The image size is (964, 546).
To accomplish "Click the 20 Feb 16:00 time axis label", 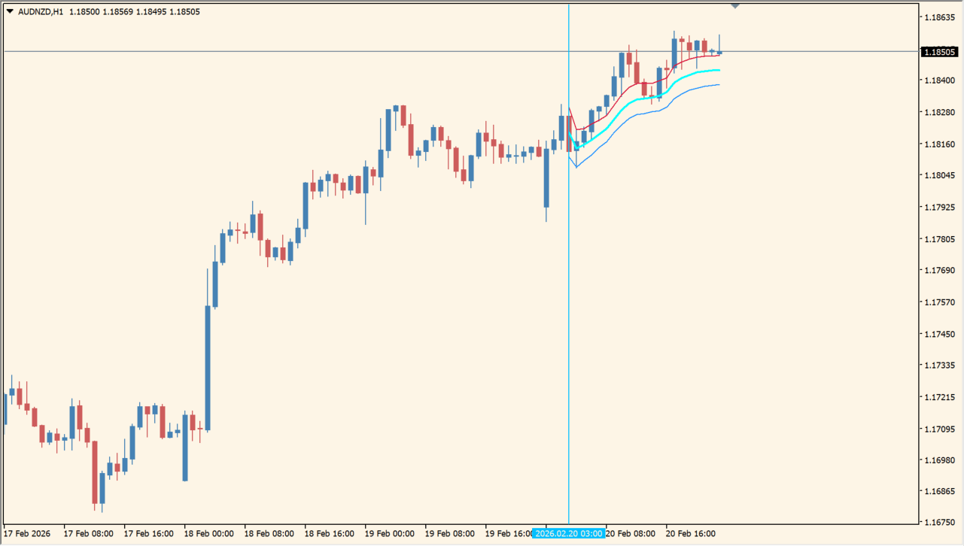I will (x=691, y=534).
